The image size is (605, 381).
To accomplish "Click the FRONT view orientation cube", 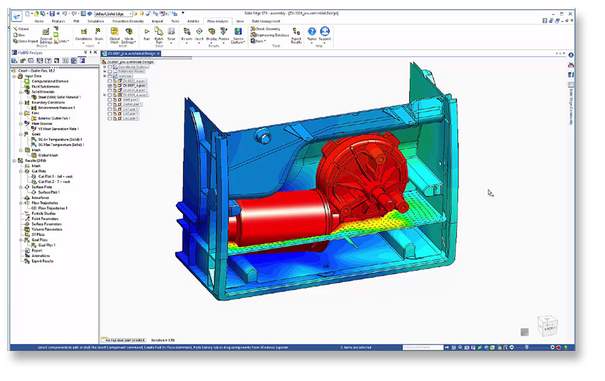I will tap(548, 326).
